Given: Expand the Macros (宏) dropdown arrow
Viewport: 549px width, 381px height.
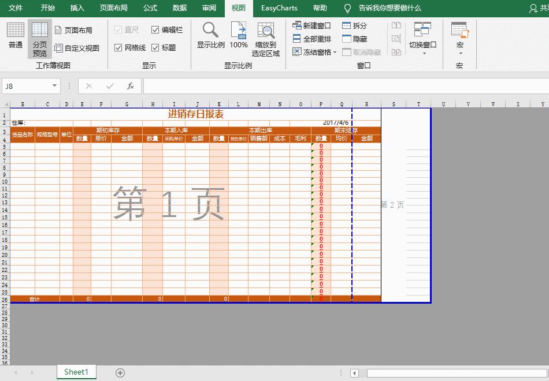Looking at the screenshot, I should coord(459,52).
